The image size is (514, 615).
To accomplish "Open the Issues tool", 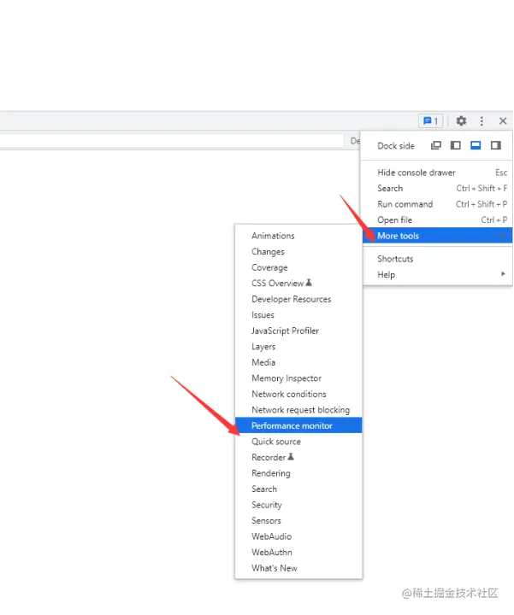I will coord(298,315).
